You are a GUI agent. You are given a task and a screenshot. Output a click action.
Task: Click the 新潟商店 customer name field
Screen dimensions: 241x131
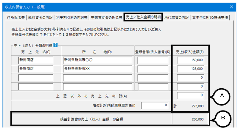[36, 60]
